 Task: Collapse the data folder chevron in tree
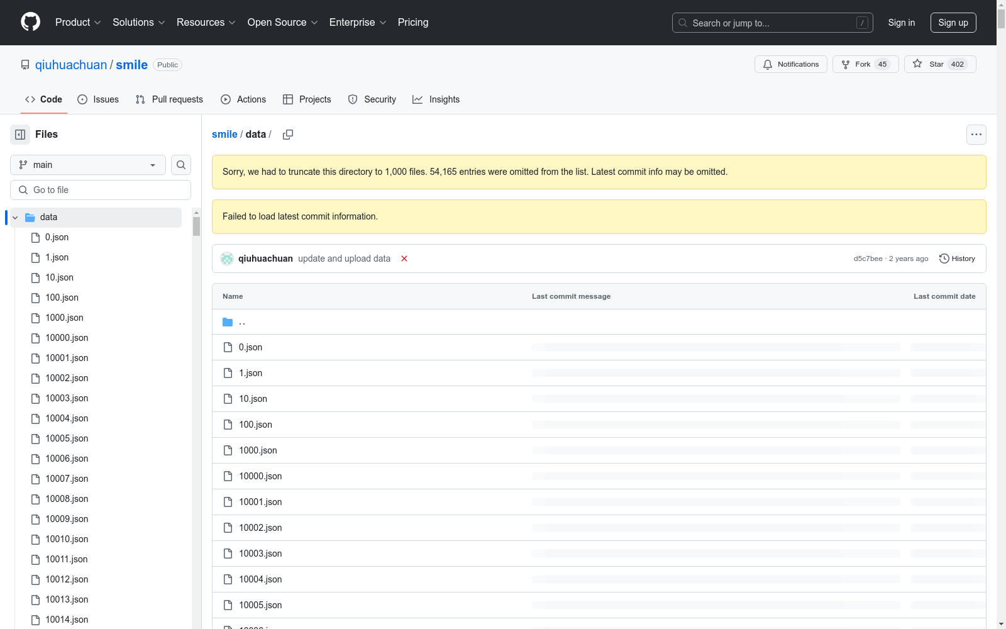[15, 218]
